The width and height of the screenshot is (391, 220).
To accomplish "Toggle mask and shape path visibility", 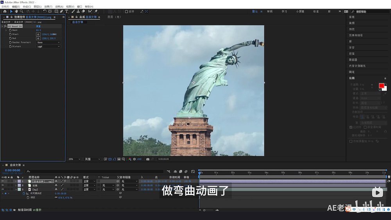I will tap(115, 159).
